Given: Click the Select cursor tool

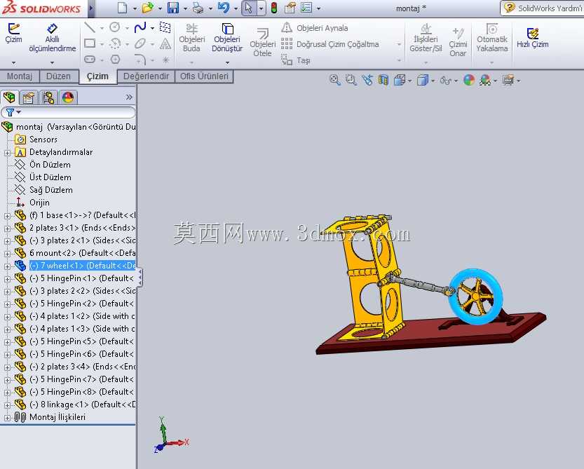Looking at the screenshot, I should [x=249, y=8].
